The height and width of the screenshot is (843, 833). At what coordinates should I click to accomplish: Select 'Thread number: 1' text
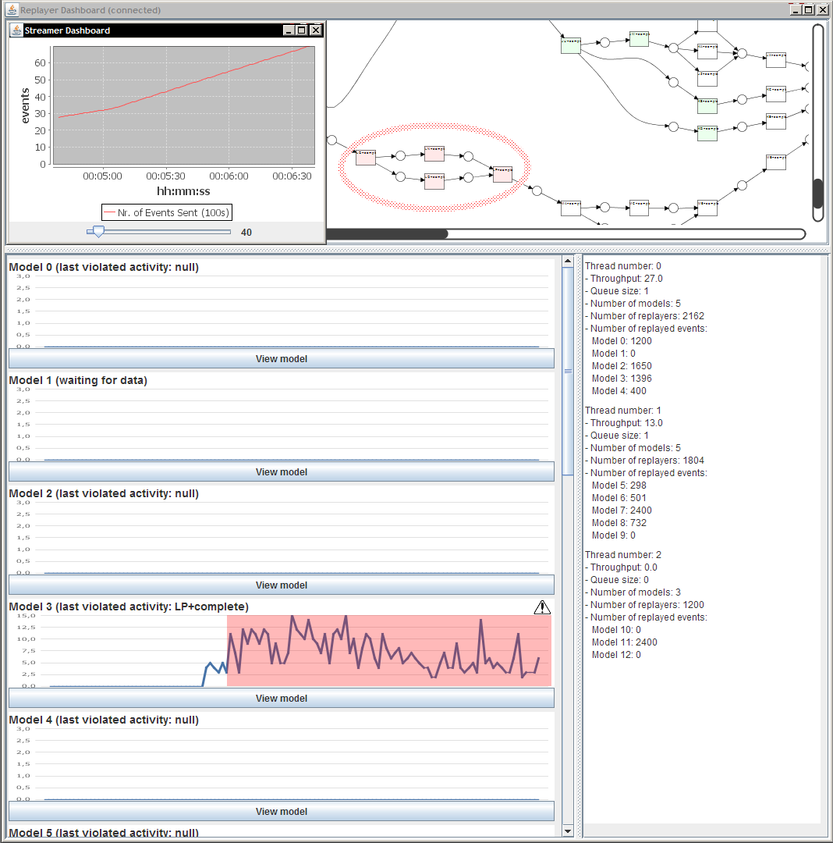point(623,411)
